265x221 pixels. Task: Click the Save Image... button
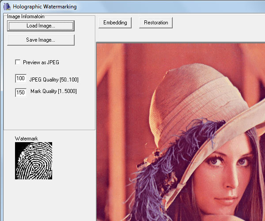(x=41, y=40)
